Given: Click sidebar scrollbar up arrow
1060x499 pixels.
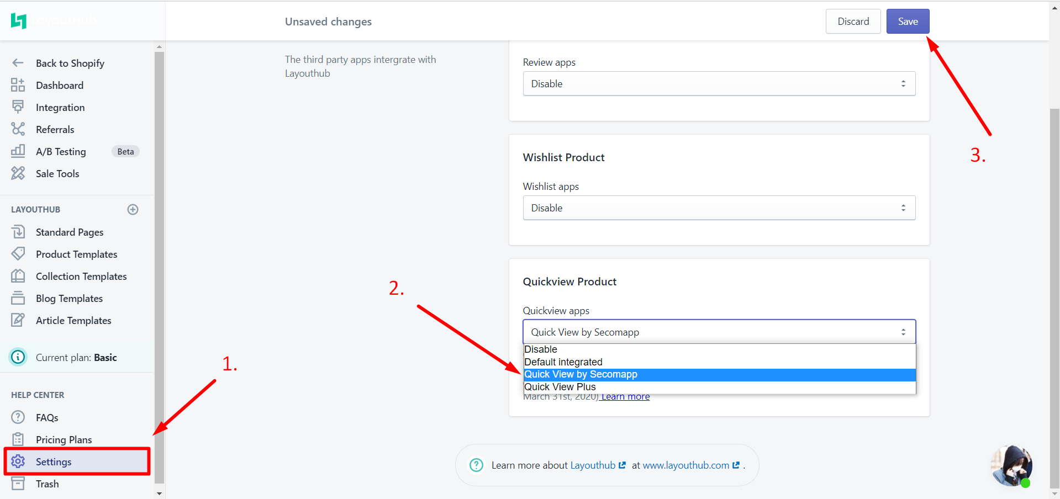Looking at the screenshot, I should (160, 47).
